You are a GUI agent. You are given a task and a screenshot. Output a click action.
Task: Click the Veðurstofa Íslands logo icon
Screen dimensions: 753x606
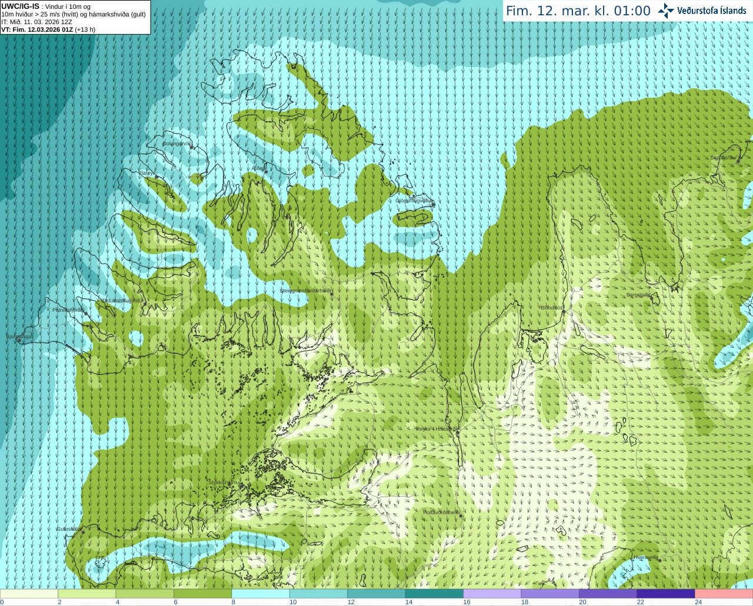665,11
